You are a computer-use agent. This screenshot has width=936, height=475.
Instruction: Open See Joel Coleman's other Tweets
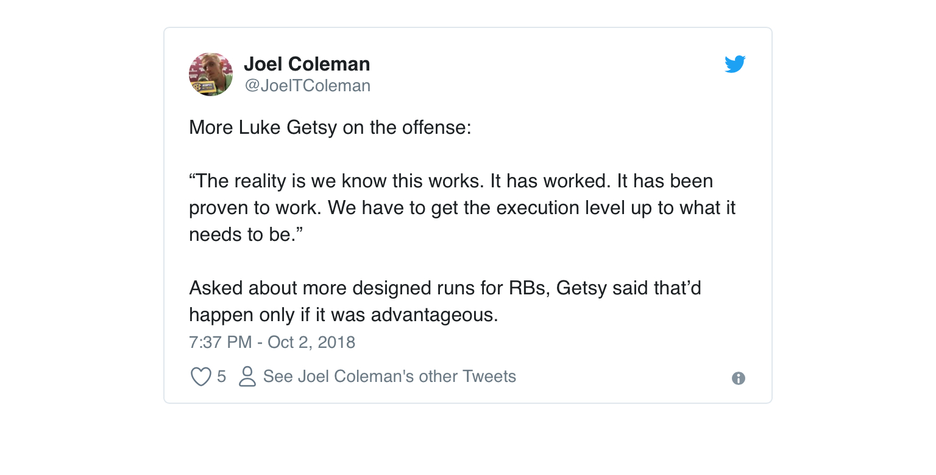[389, 376]
